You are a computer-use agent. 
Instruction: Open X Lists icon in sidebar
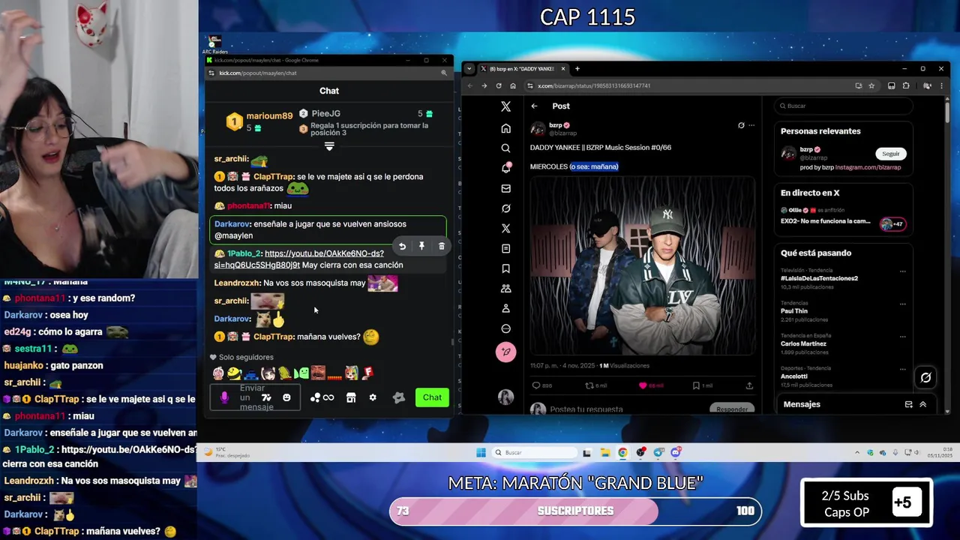505,248
